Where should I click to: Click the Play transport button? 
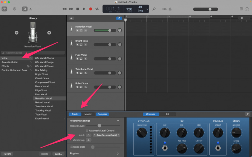coord(84,9)
